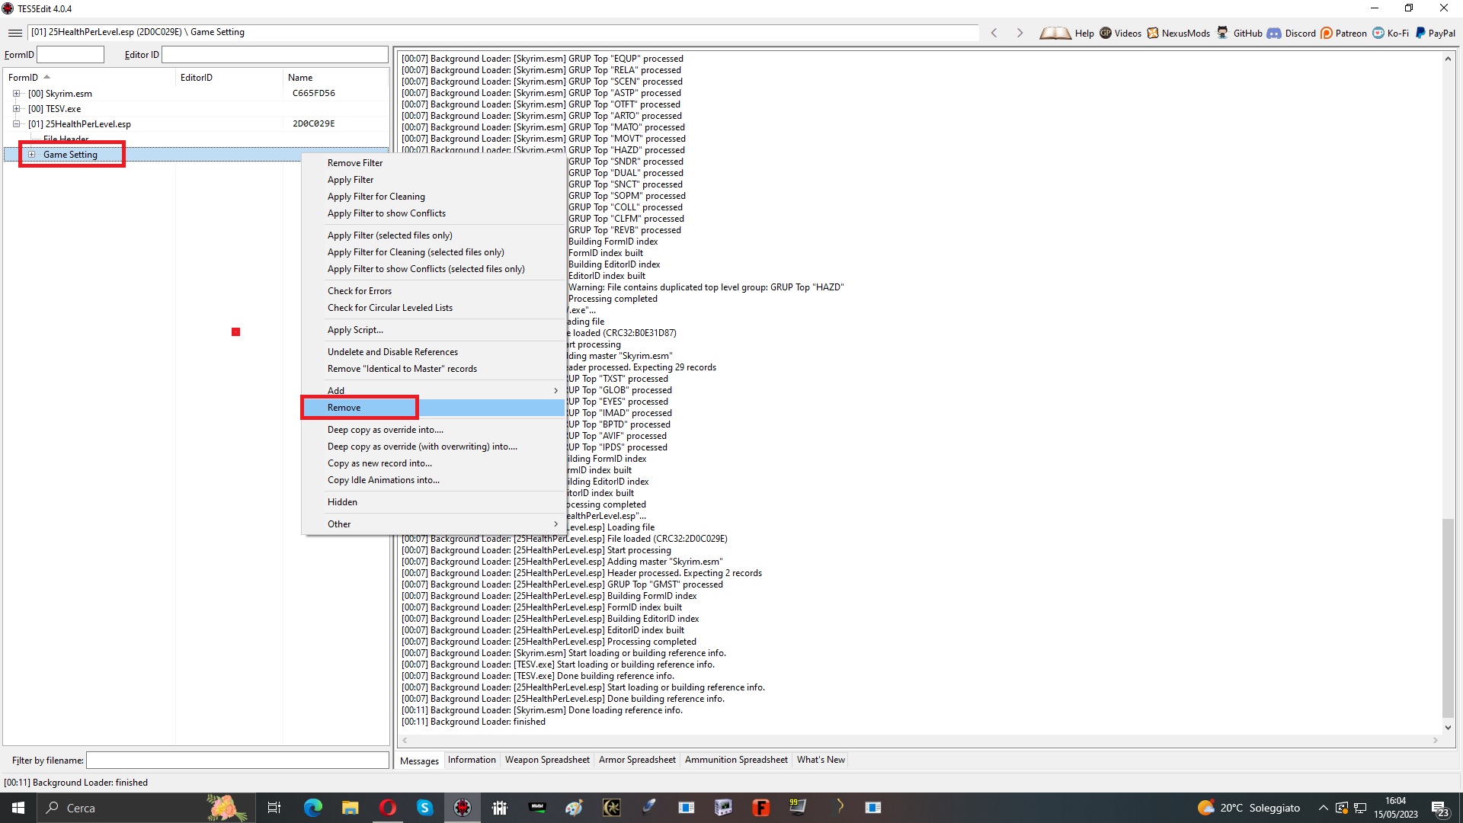This screenshot has height=823, width=1463.
Task: Click the Name column header
Action: click(335, 78)
